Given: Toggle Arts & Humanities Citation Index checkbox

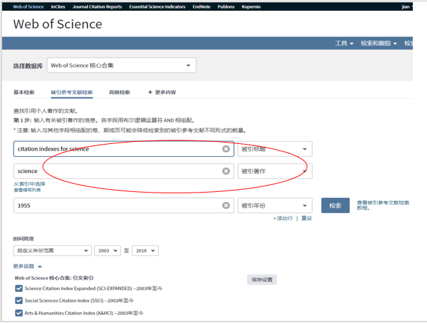Looking at the screenshot, I should 19,313.
